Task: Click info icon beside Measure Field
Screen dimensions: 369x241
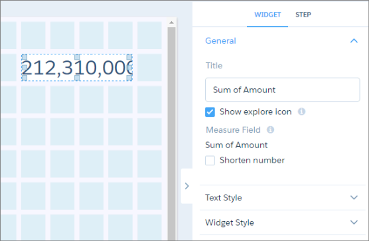Action: (x=270, y=129)
